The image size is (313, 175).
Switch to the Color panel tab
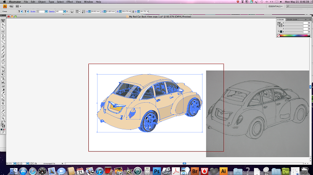pyautogui.click(x=280, y=20)
